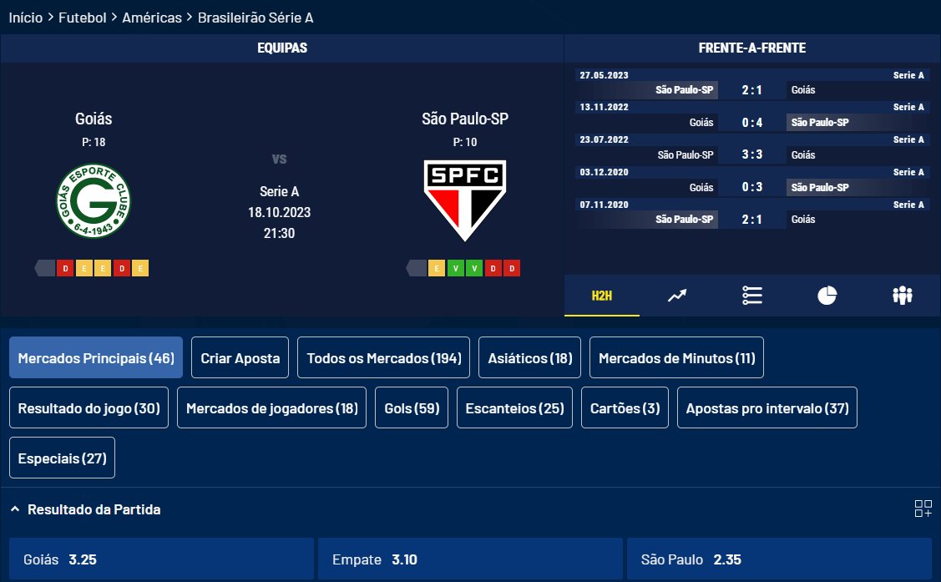
Task: Click the FRENTE-A-FRENTE header
Action: [x=752, y=48]
